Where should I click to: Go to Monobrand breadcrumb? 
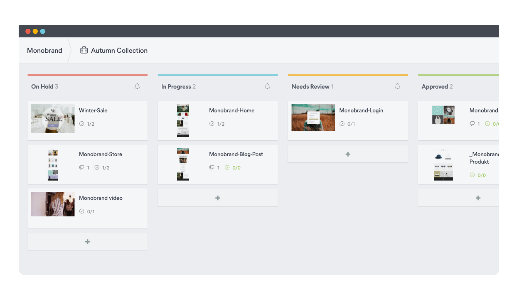(x=44, y=50)
